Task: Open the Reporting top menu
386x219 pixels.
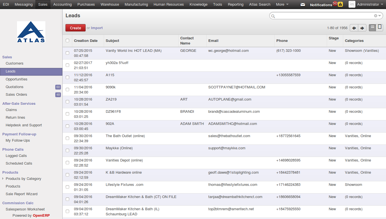Action: coord(236,5)
